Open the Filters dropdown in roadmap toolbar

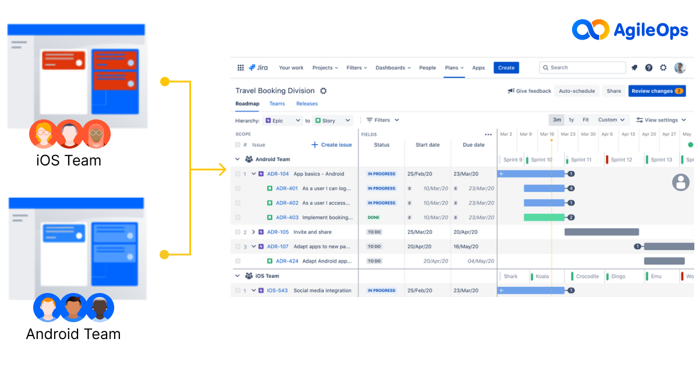coord(383,120)
